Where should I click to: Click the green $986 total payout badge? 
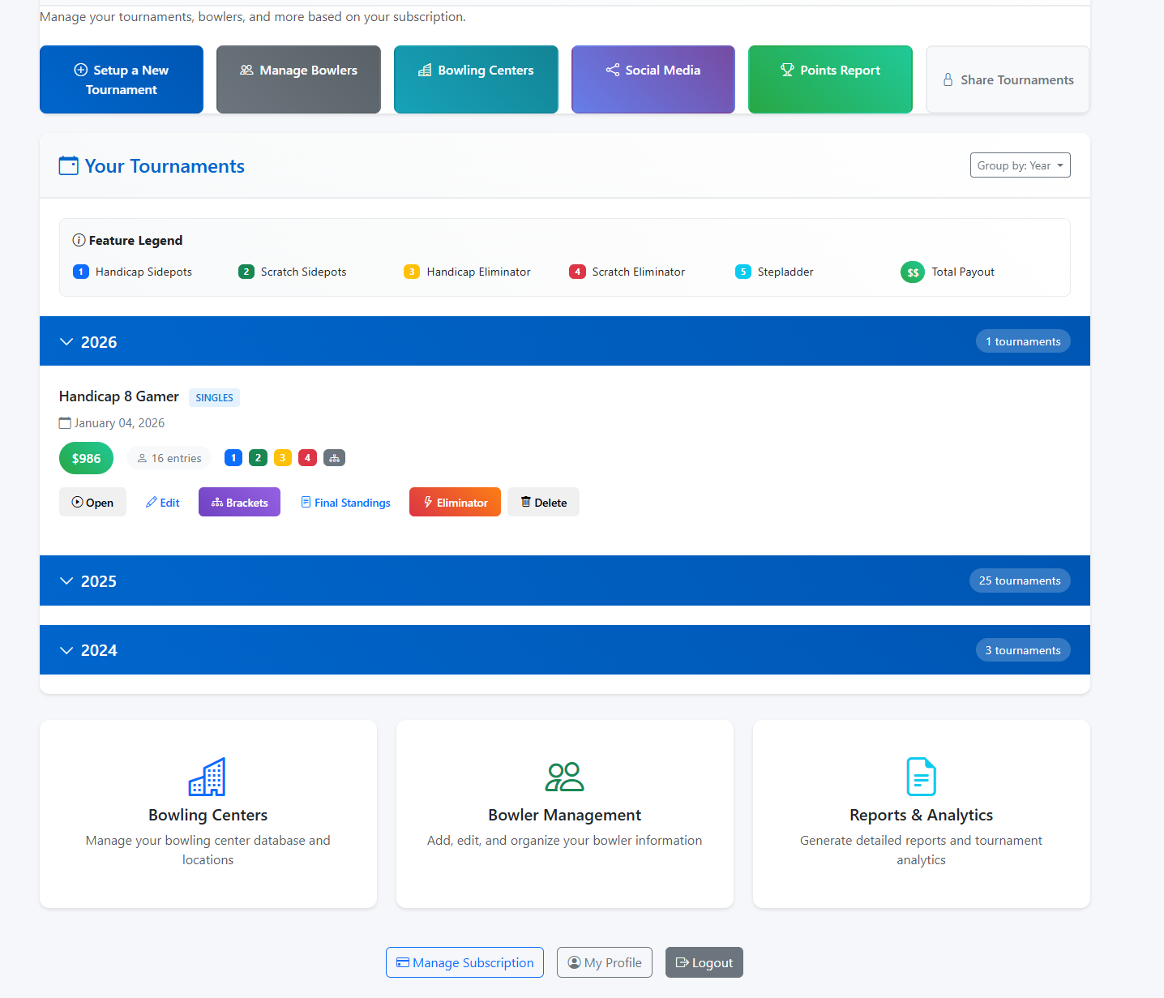tap(86, 458)
